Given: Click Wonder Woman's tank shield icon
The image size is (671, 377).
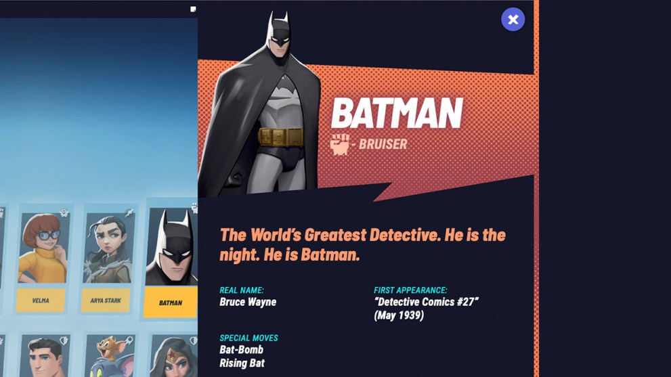Looking at the screenshot, I should click(194, 340).
